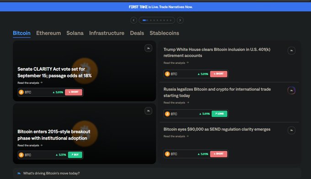This screenshot has width=311, height=179.
Task: Click the AI icon beside Trump White House story
Action: pyautogui.click(x=291, y=51)
